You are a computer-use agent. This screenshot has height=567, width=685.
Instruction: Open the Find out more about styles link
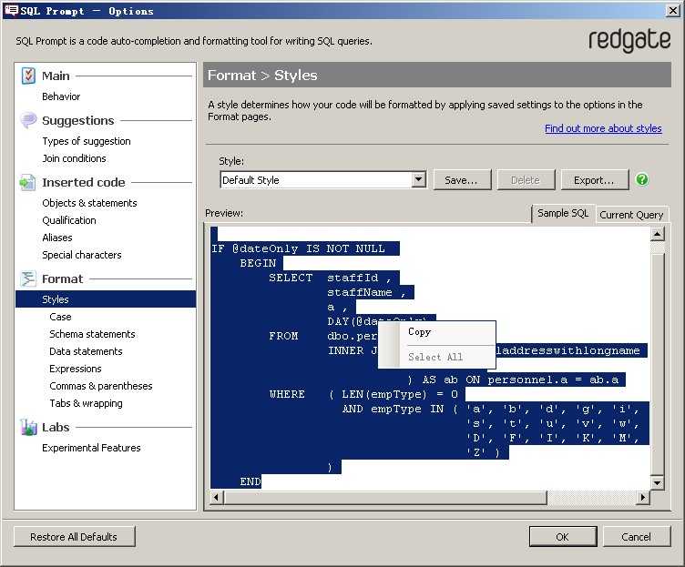(x=603, y=128)
